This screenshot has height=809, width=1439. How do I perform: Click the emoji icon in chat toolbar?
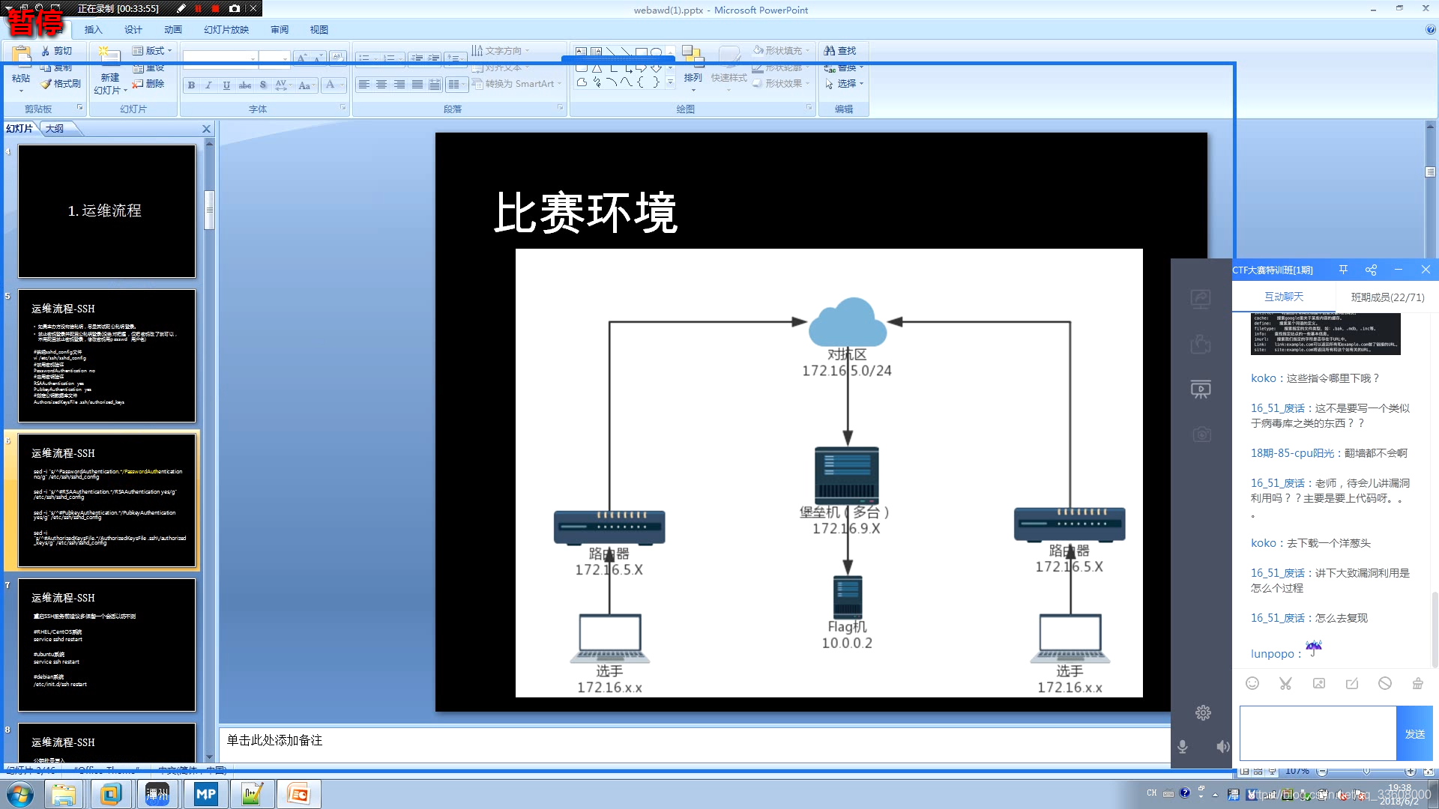(1252, 683)
